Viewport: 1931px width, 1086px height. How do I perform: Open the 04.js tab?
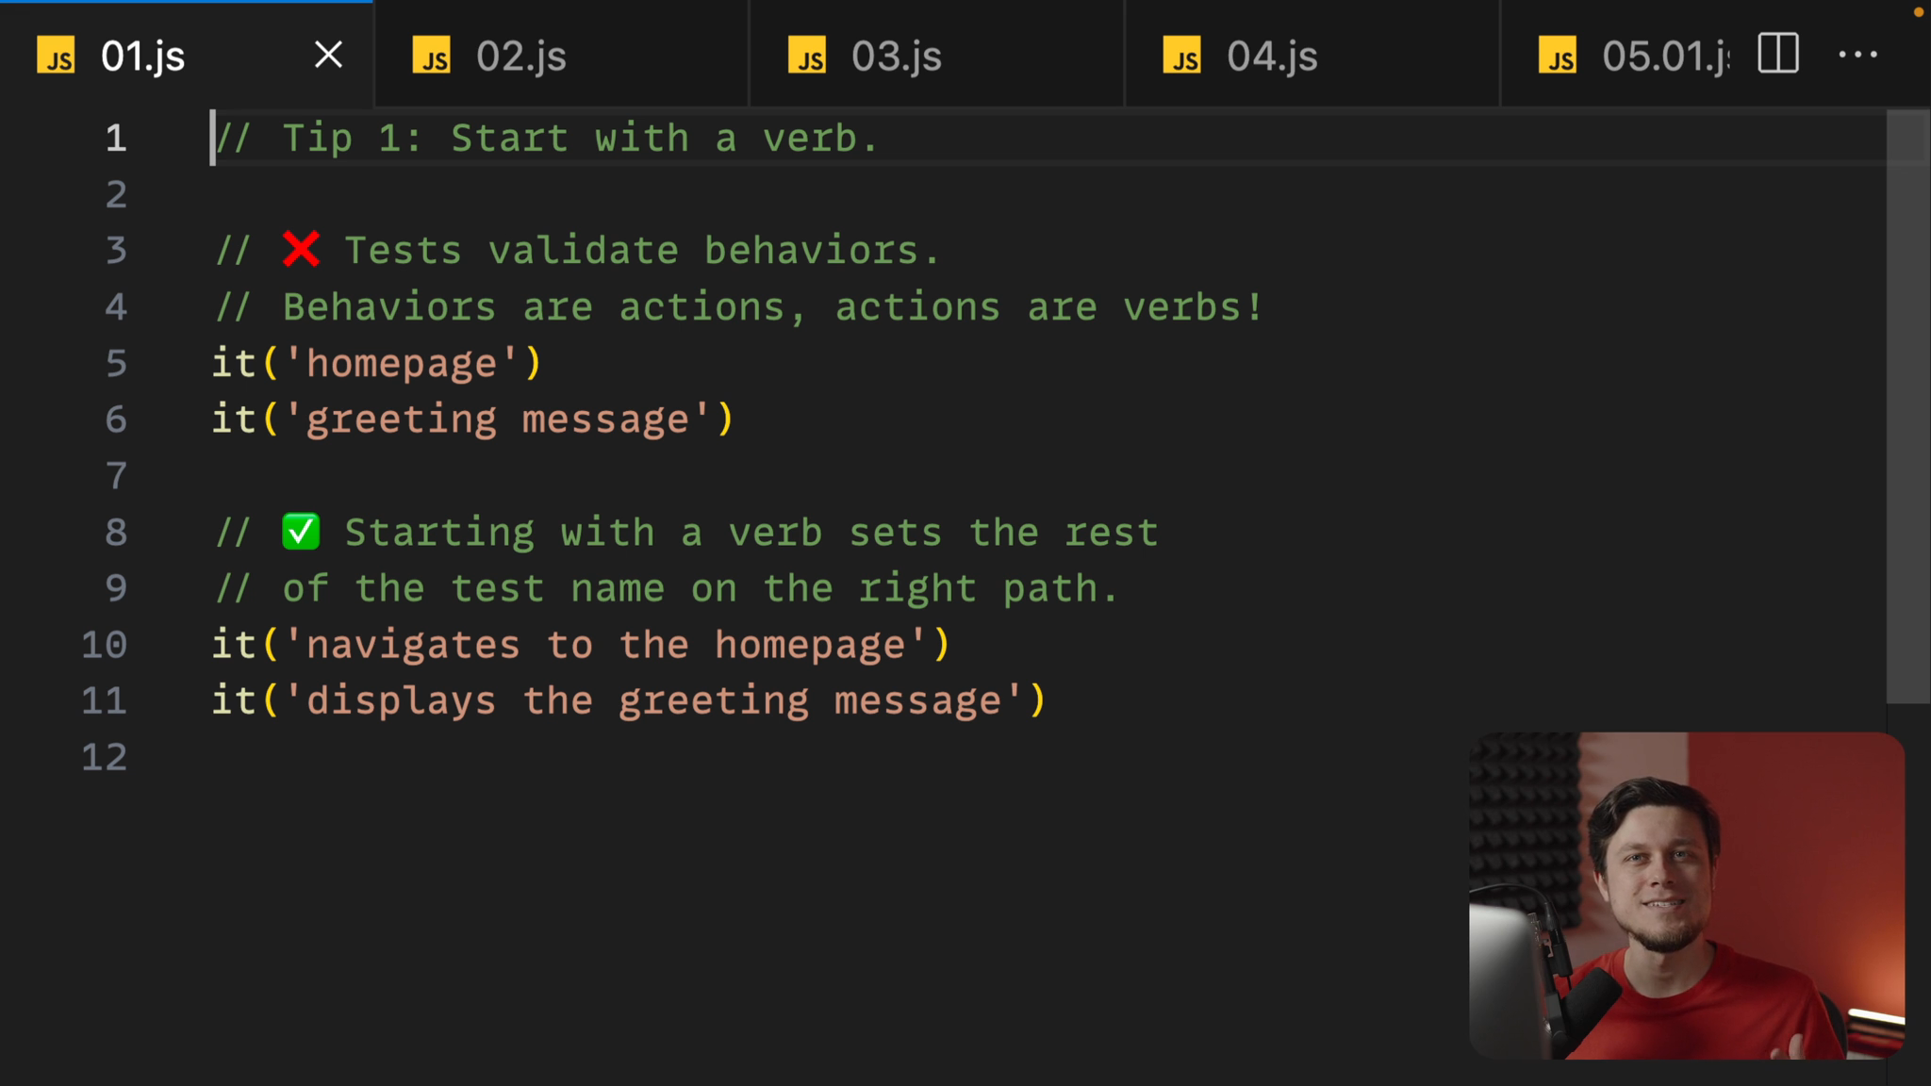1272,56
